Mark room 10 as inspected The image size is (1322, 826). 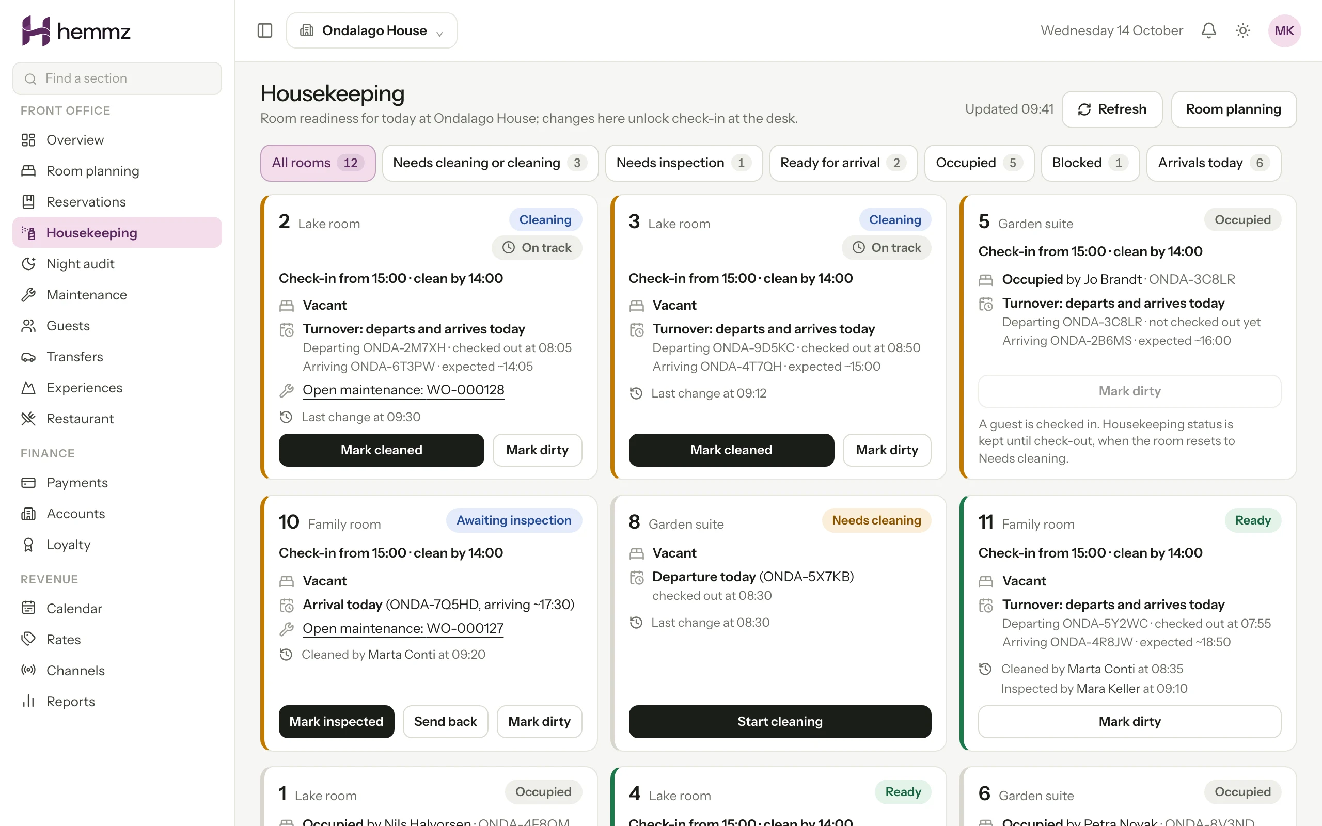(336, 722)
